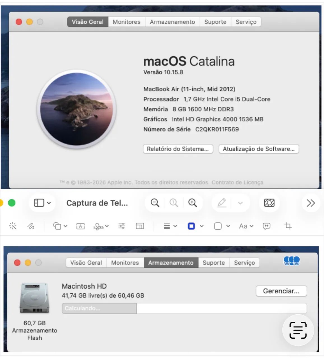Screen dimensions: 324x358
Task: Pick the blue border color swatch
Action: (x=191, y=226)
